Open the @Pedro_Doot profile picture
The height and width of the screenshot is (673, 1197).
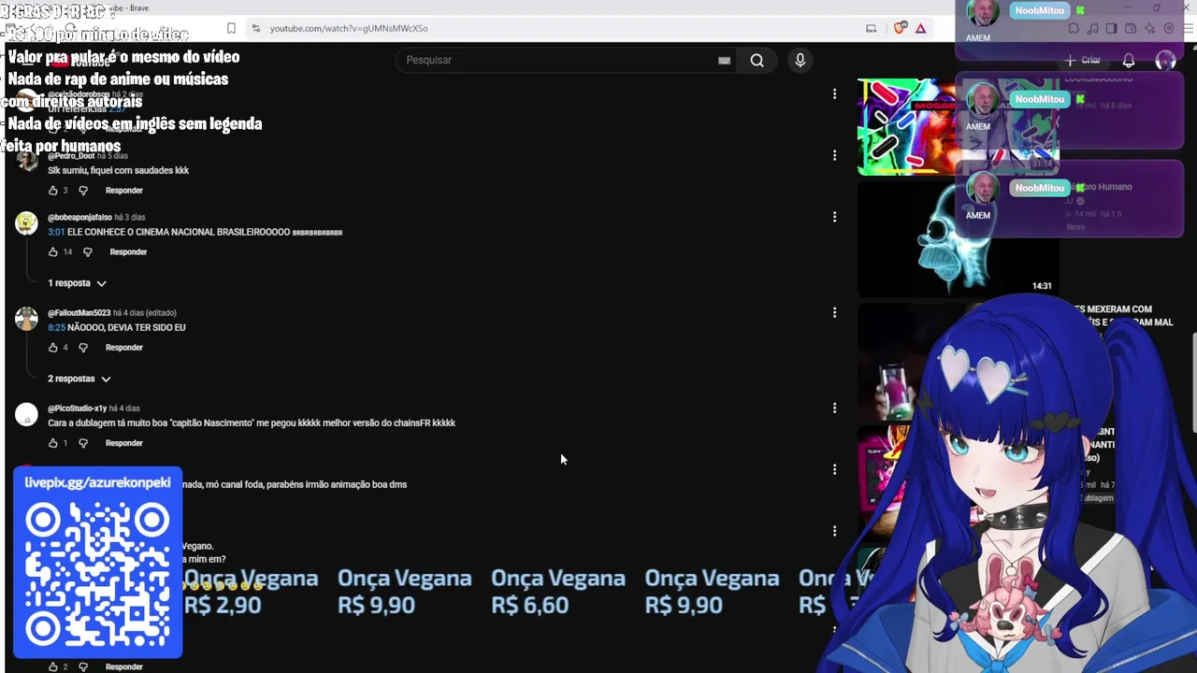pyautogui.click(x=27, y=161)
